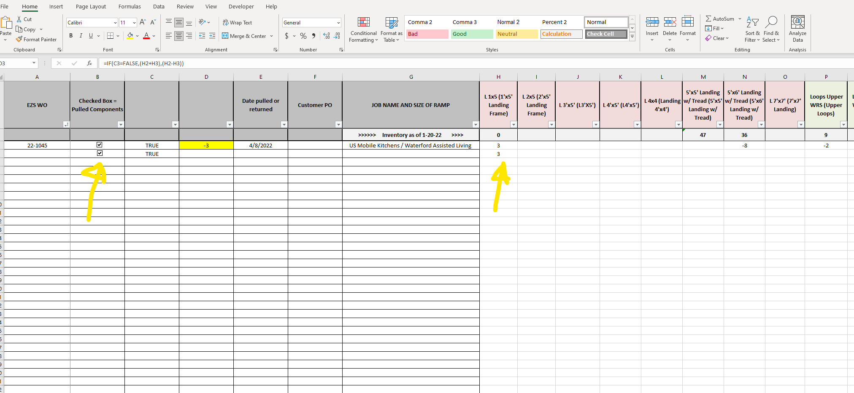The image size is (854, 393).
Task: Uncheck the checkbox in row 22-1045
Action: (x=100, y=144)
